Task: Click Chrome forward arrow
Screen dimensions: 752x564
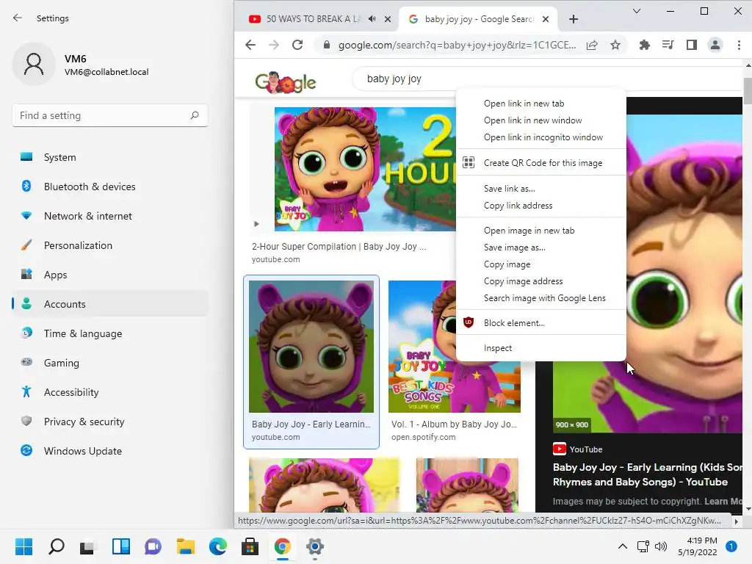Action: click(274, 45)
